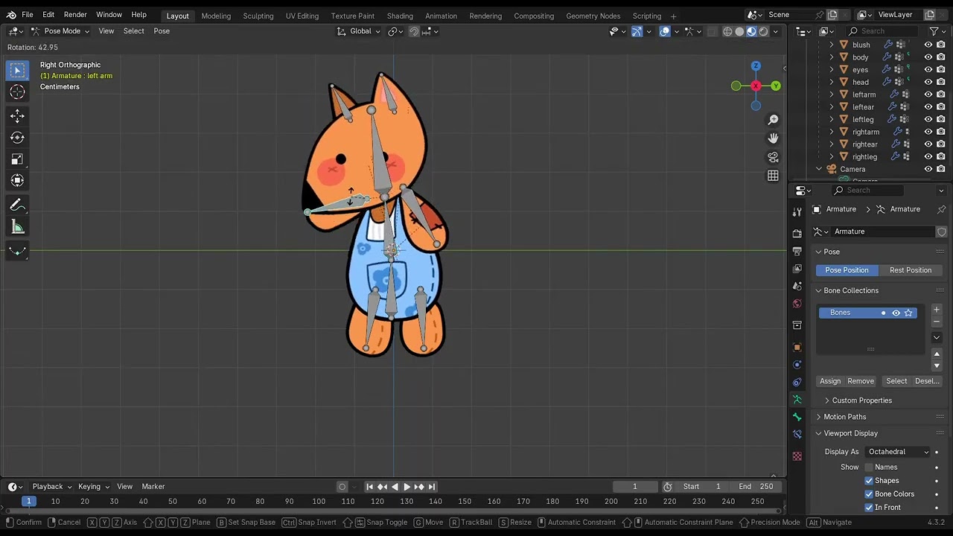
Task: Open the Global transform orientation dropdown
Action: [358, 31]
